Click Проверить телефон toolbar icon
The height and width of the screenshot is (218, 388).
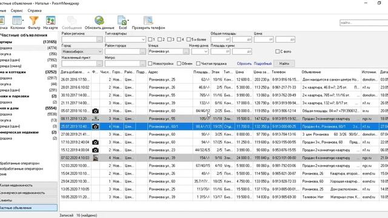148,22
